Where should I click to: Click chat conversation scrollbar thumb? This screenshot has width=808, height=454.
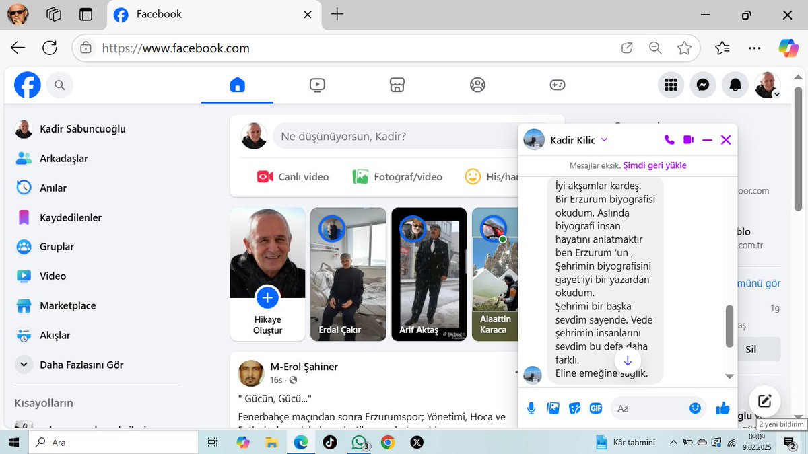point(729,326)
